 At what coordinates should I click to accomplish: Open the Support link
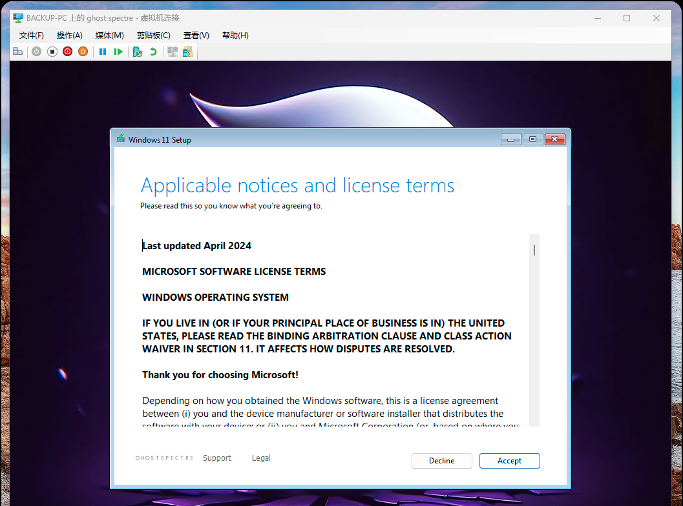216,458
